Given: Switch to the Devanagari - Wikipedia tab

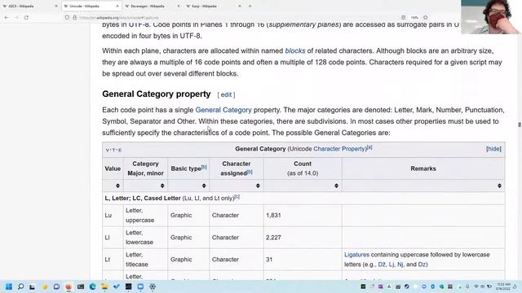Looking at the screenshot, I should 153,6.
